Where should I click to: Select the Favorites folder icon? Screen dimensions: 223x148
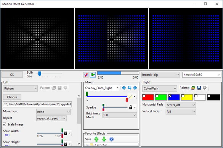[92, 145]
